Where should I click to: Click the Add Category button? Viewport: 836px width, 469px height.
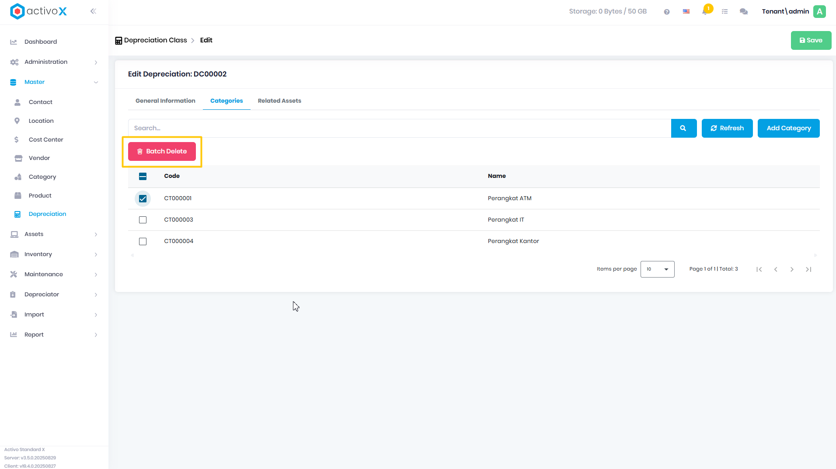tap(788, 129)
